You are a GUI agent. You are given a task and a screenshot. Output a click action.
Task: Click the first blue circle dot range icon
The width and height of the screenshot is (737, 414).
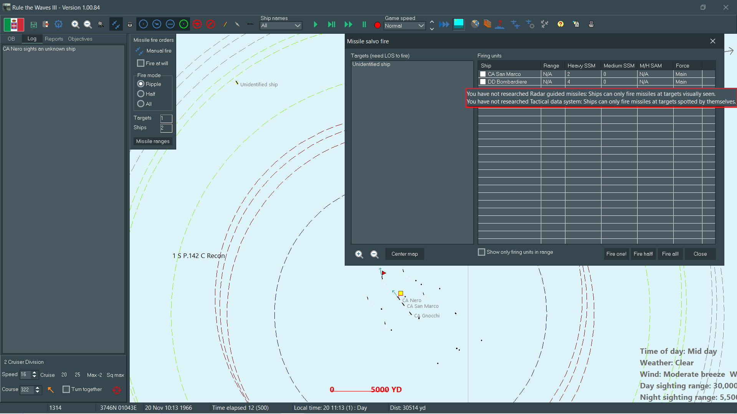pos(143,24)
